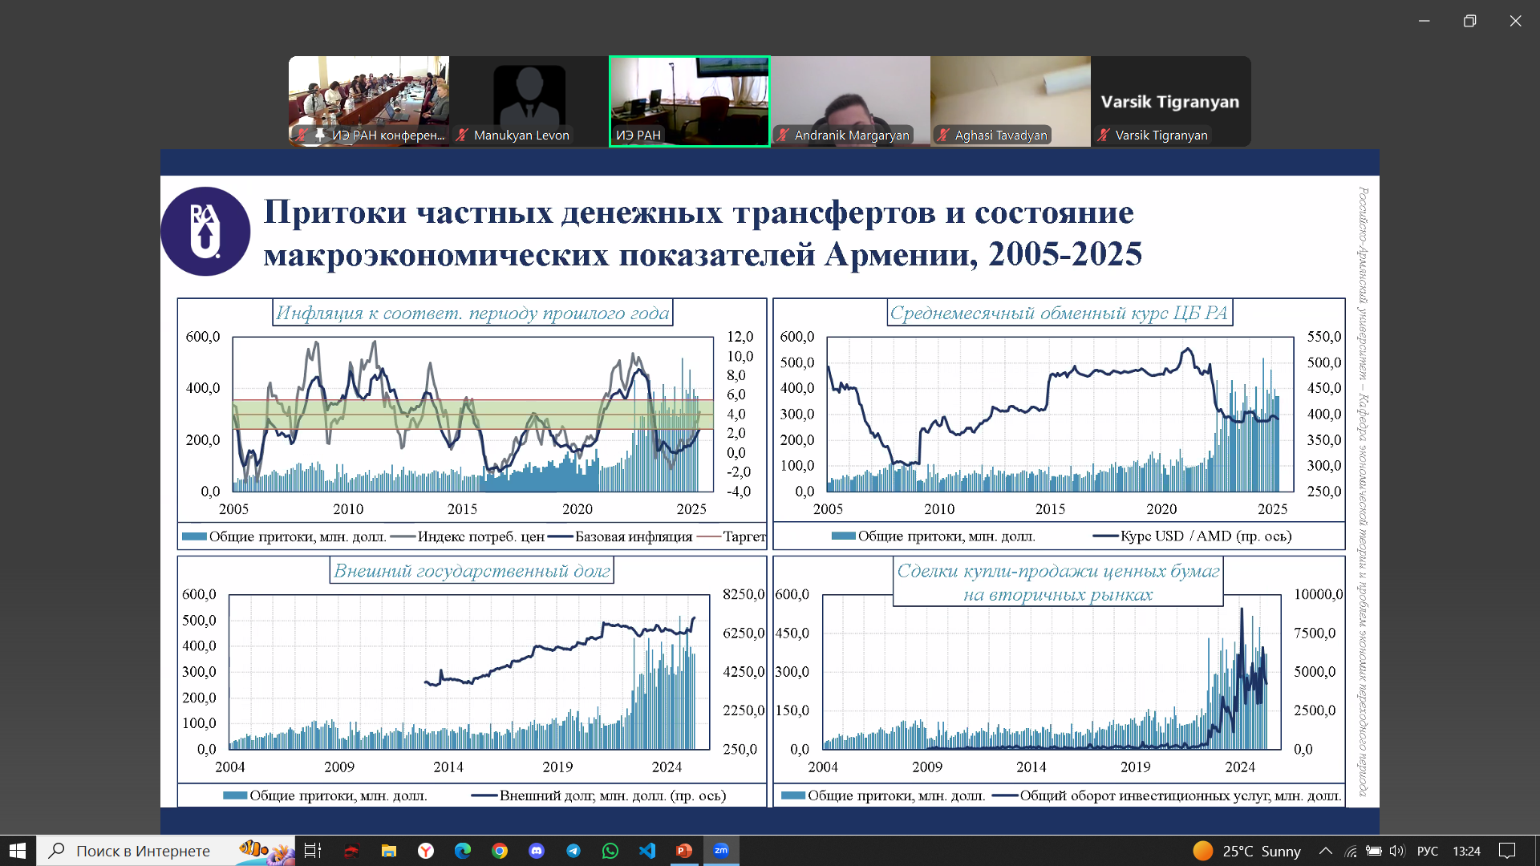Click chart title Внешний государственный долг

[x=472, y=571]
